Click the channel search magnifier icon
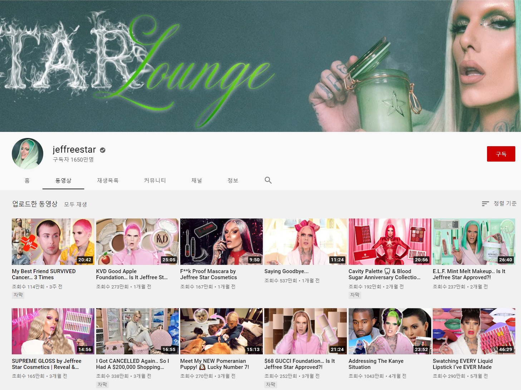 coord(268,180)
